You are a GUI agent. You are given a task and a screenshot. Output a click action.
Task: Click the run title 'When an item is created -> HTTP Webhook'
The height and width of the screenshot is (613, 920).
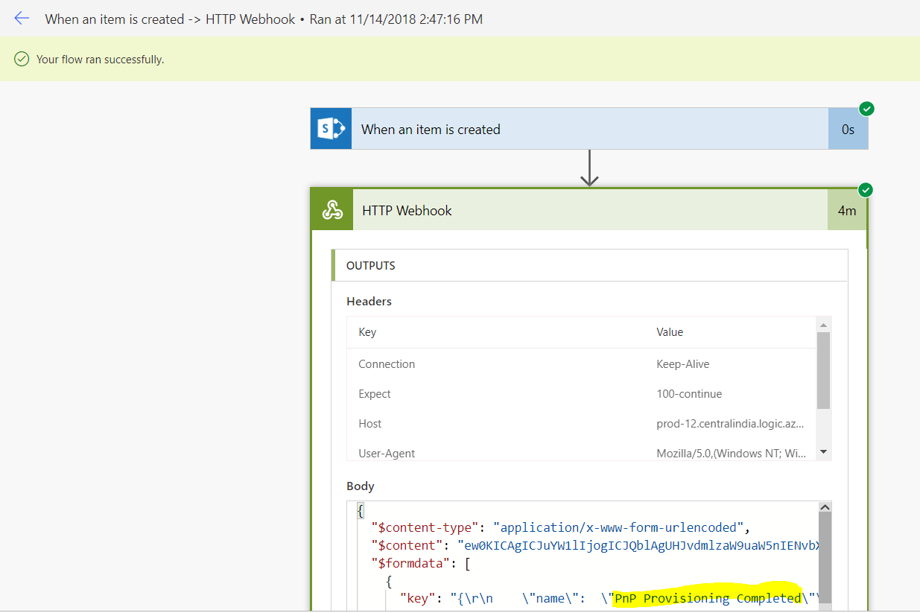170,19
